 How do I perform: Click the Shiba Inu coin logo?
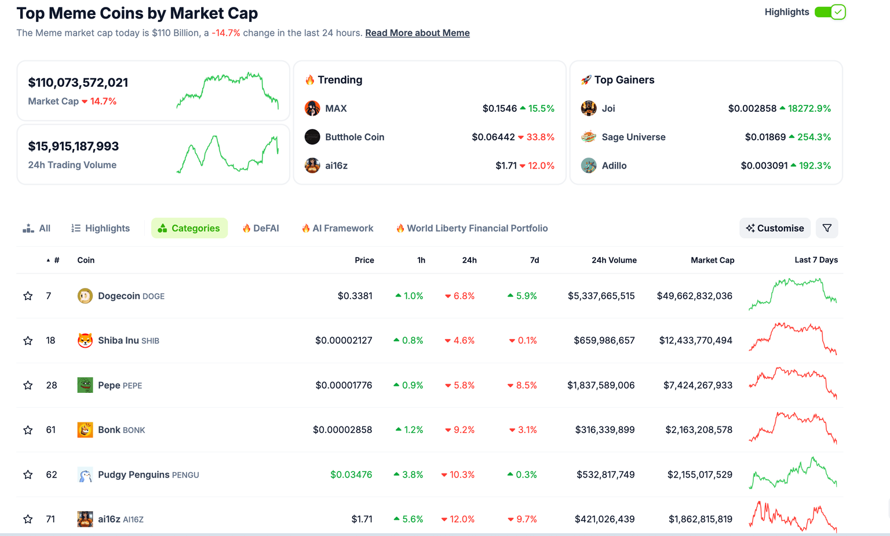[85, 341]
